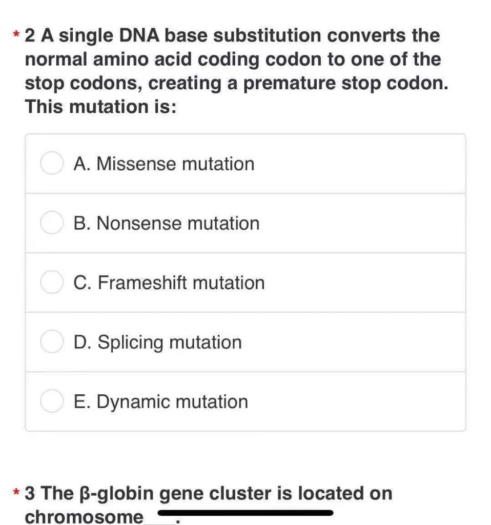Select radio button for E. Dynamic mutation
This screenshot has height=525, width=491.
tap(51, 401)
